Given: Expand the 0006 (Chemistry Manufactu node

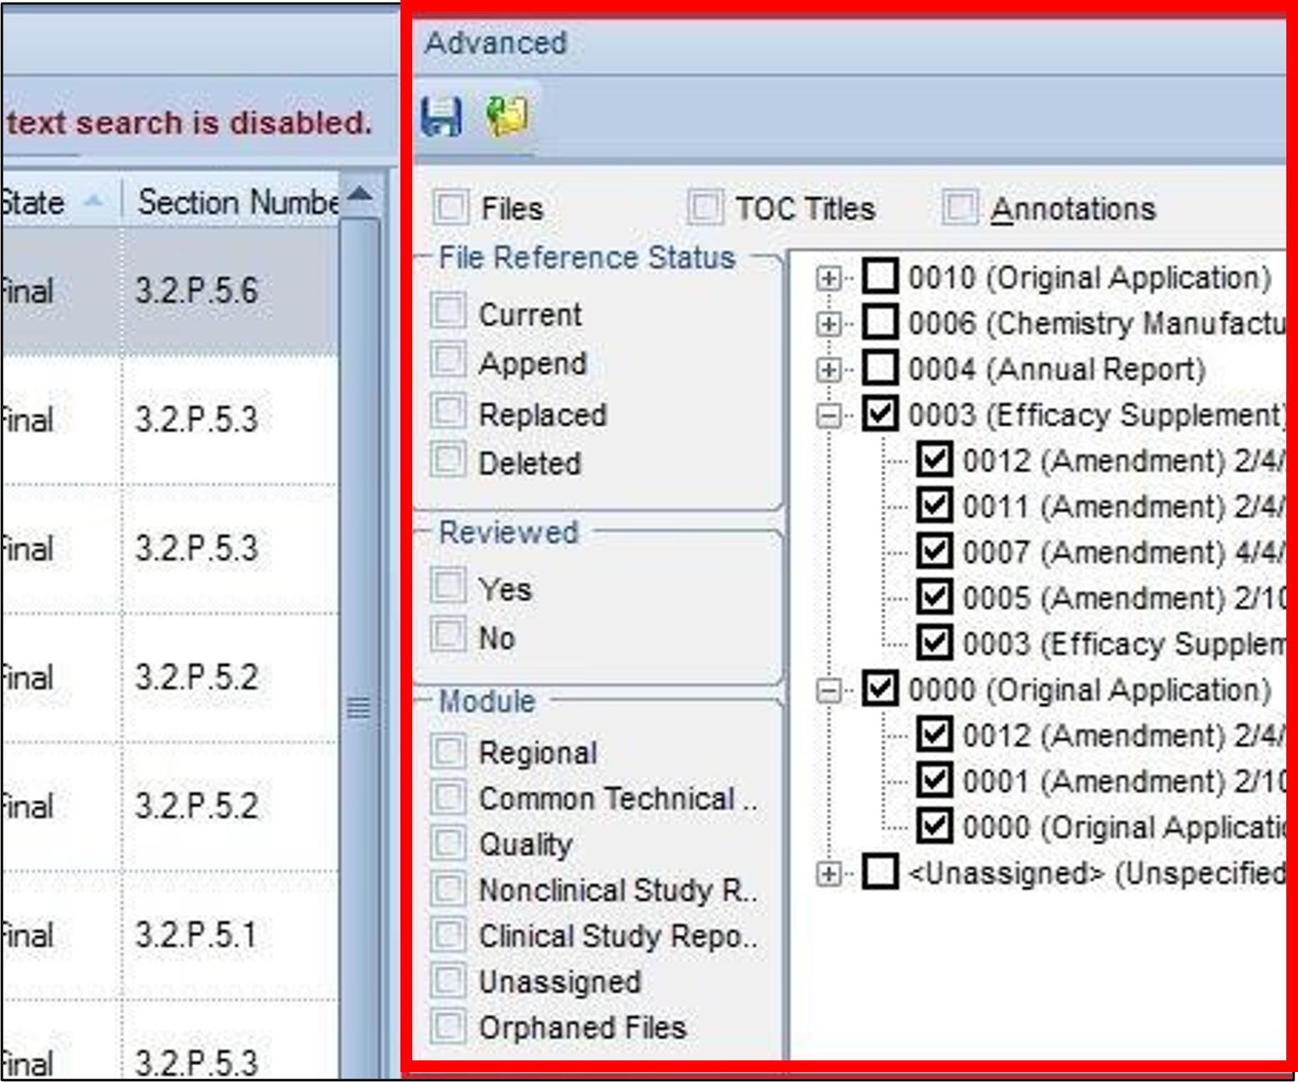Looking at the screenshot, I should 829,324.
